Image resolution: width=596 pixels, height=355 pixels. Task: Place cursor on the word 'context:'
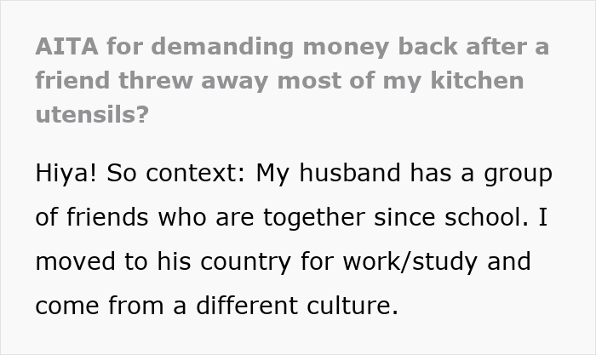point(196,174)
